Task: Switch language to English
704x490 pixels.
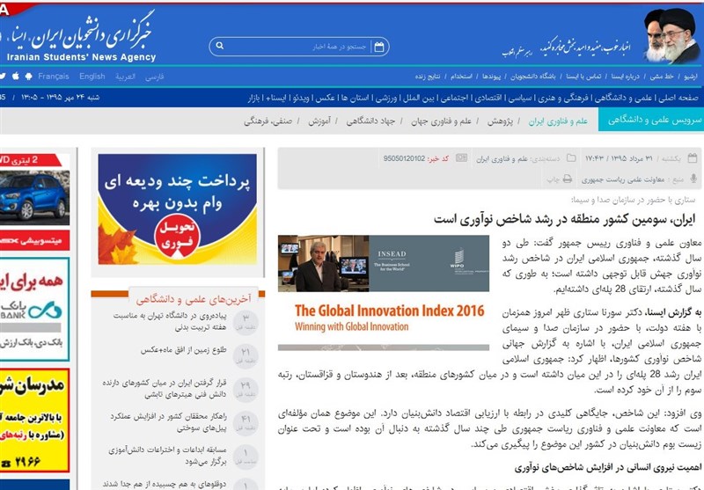Action: (x=92, y=77)
